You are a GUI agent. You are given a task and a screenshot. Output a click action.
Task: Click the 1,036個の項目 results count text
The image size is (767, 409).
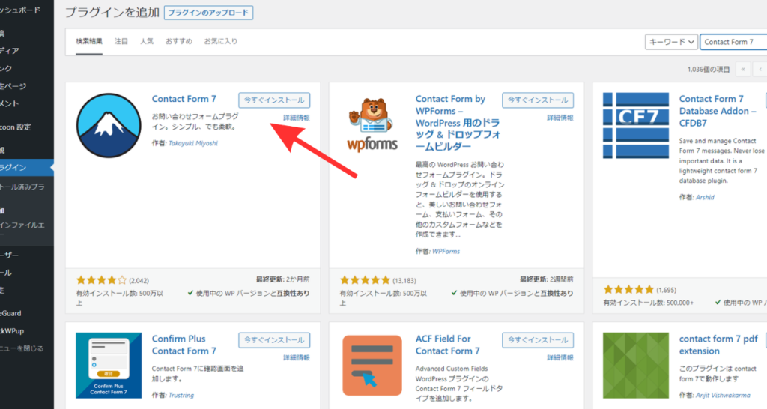pyautogui.click(x=709, y=70)
